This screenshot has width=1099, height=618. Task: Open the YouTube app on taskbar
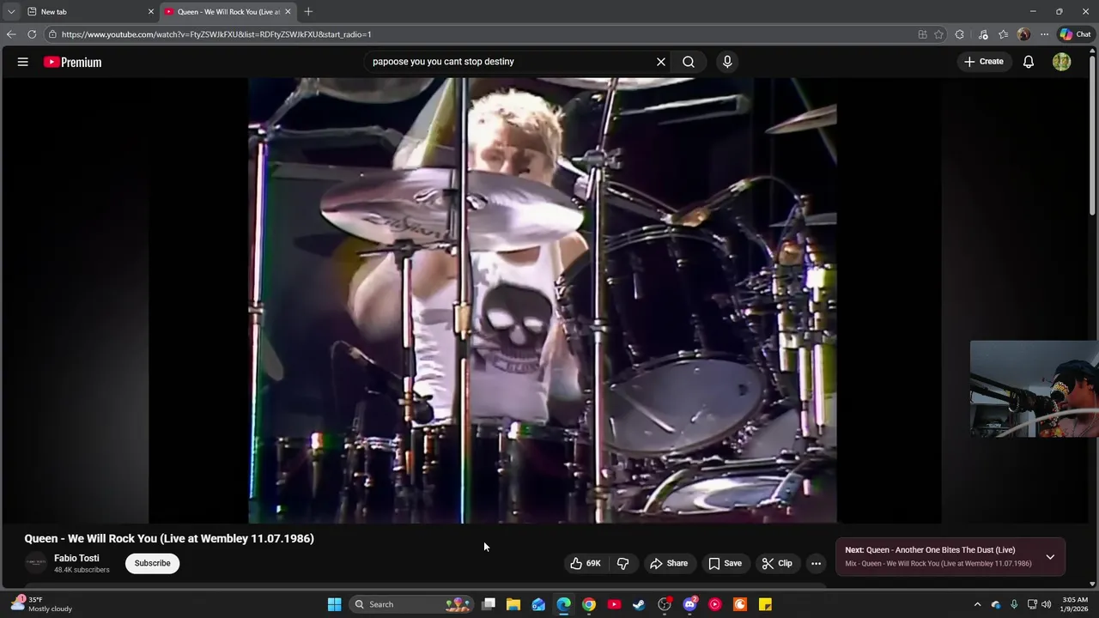[x=614, y=604]
